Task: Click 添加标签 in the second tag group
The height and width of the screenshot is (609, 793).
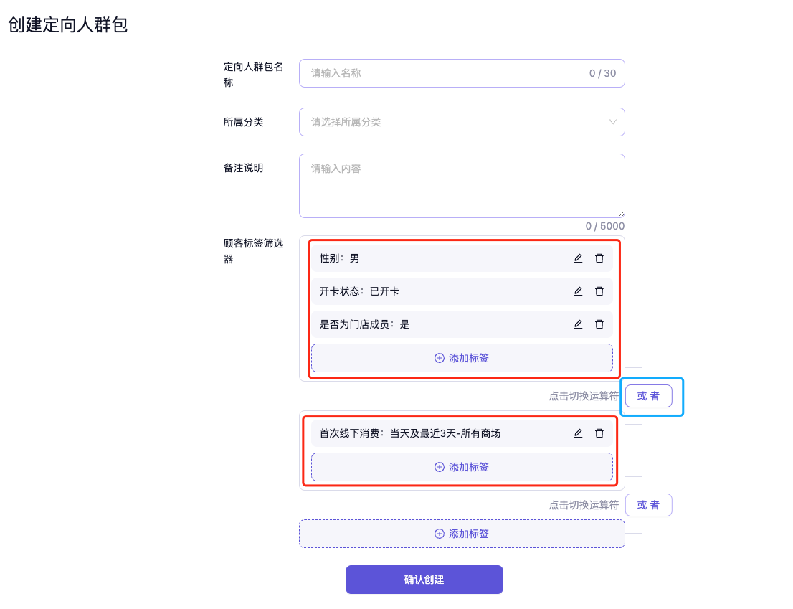Action: tap(462, 467)
